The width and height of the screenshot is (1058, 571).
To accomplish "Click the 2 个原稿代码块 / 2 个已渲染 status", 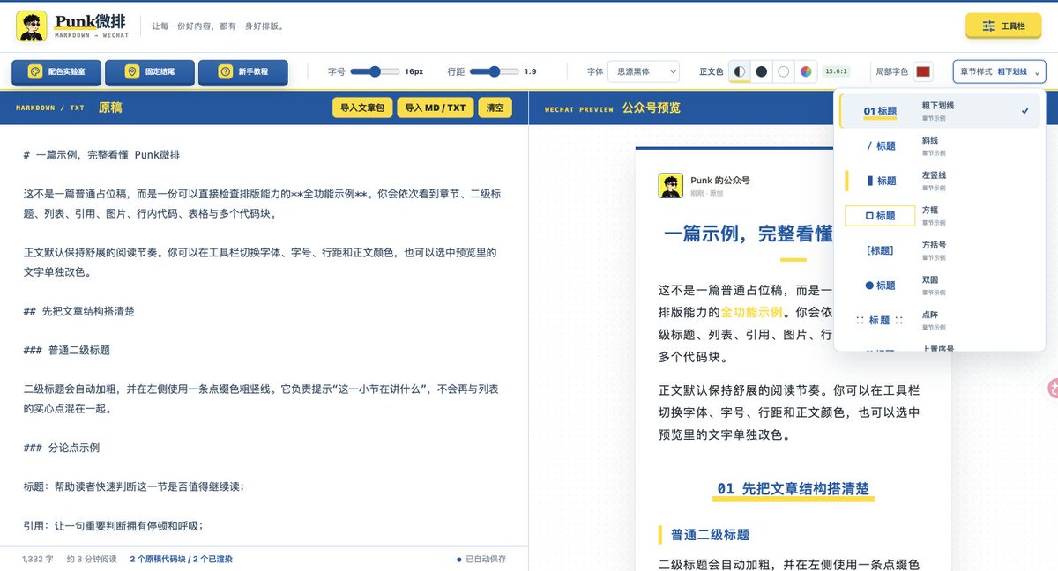I will tap(181, 559).
